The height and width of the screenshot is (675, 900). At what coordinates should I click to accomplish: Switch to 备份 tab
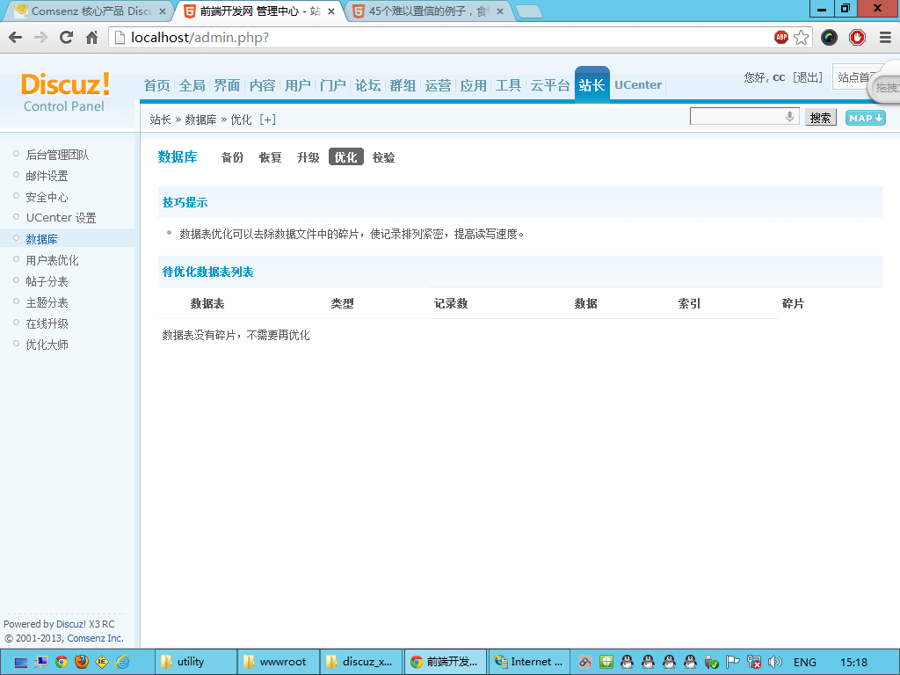[x=232, y=157]
